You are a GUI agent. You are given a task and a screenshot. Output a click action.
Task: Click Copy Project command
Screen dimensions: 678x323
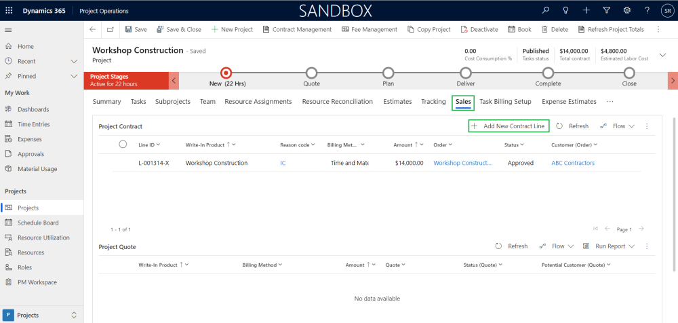pos(429,29)
